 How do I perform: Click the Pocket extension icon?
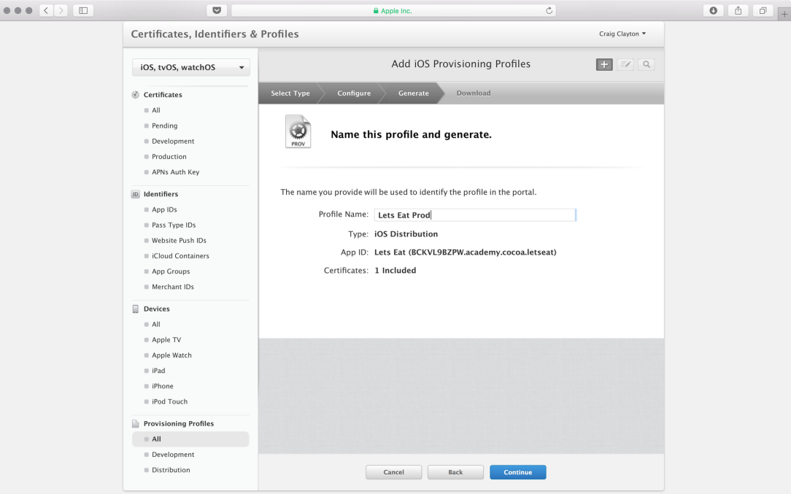[217, 11]
